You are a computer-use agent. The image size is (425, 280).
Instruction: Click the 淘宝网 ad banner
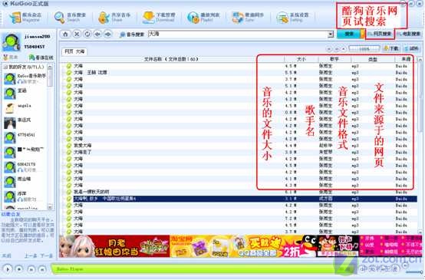click(199, 246)
